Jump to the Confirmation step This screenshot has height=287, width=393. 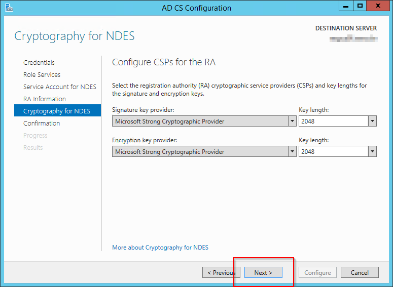tap(42, 123)
